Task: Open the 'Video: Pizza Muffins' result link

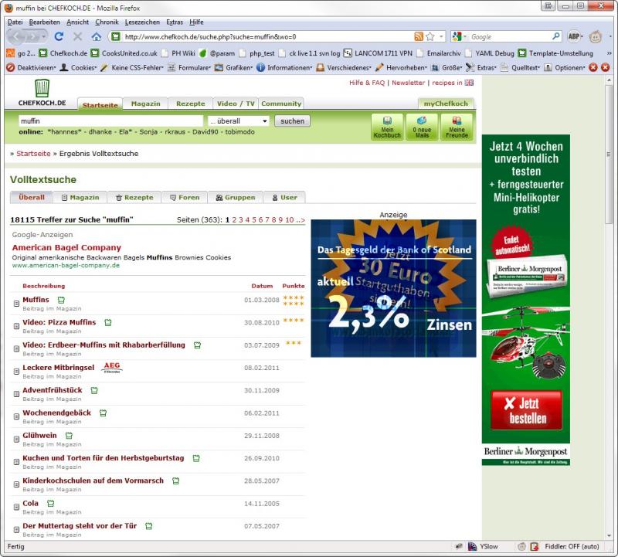Action: click(59, 322)
